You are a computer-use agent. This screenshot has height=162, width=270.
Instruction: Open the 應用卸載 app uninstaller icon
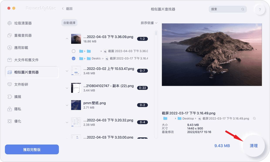click(x=9, y=48)
